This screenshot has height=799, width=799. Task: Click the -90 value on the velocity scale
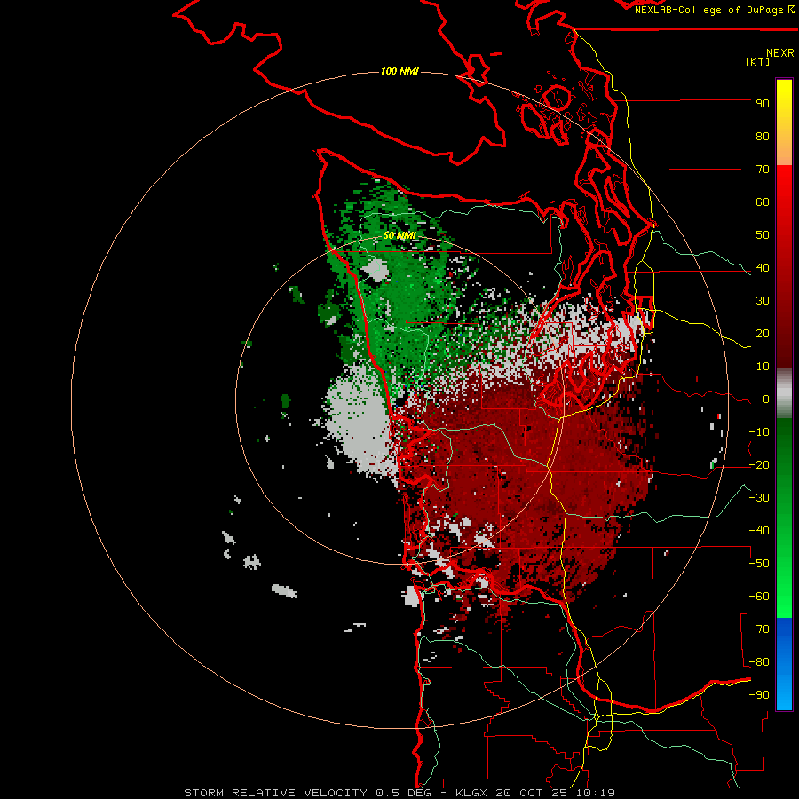click(759, 695)
